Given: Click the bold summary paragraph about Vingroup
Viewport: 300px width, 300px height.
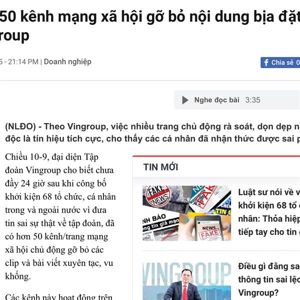Looking at the screenshot, I should (x=152, y=132).
